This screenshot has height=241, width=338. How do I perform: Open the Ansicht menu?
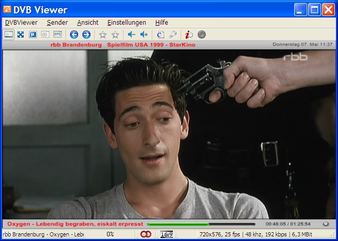pyautogui.click(x=88, y=23)
